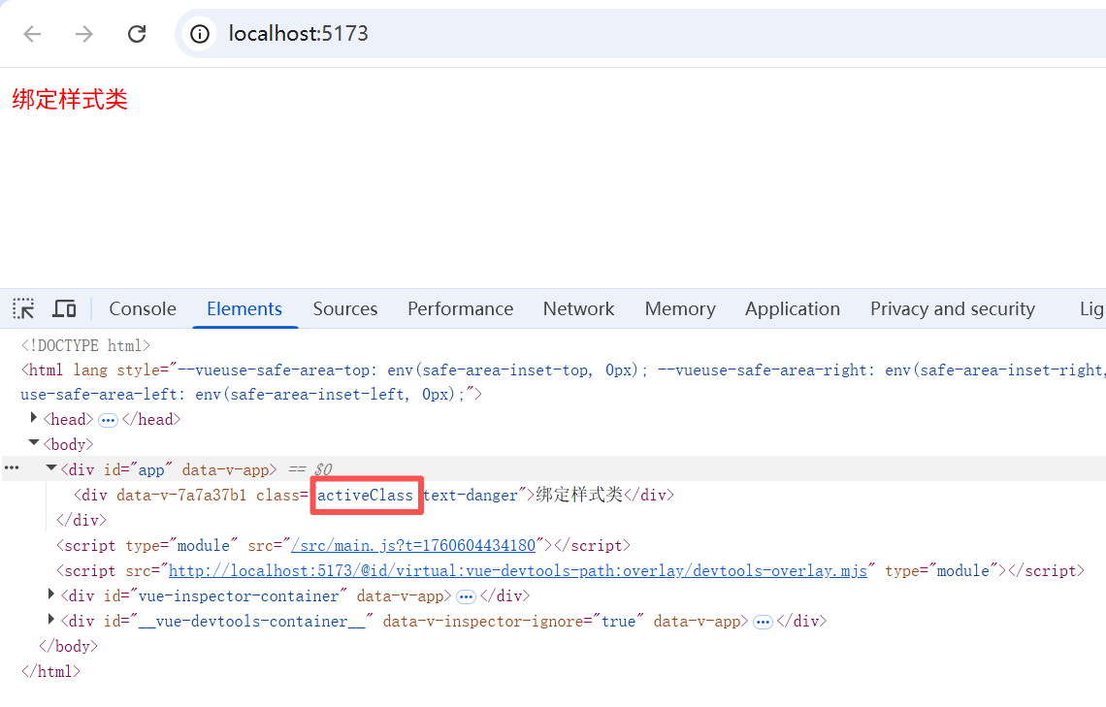
Task: Click ellipsis badge in __vue-devtools-container__ row
Action: tap(763, 623)
